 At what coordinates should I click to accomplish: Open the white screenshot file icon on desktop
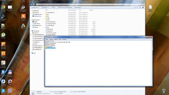pyautogui.click(x=10, y=8)
